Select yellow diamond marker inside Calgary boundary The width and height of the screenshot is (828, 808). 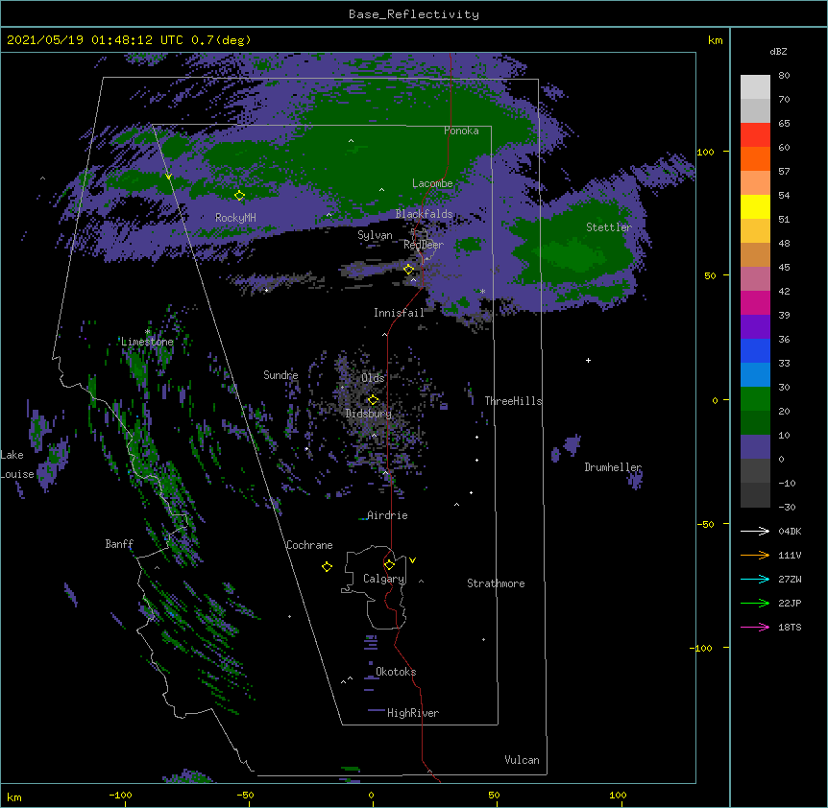pyautogui.click(x=389, y=565)
